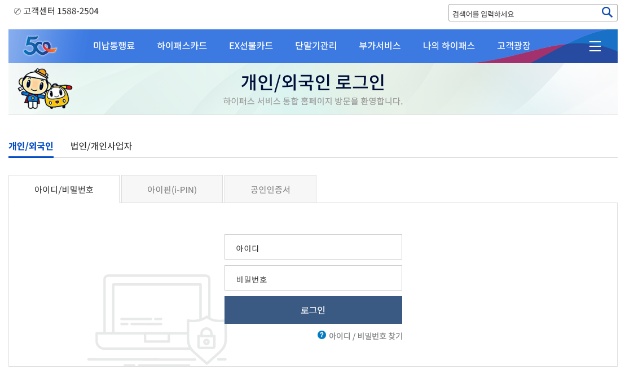Open the 나의 하이패스 menu

(x=448, y=46)
